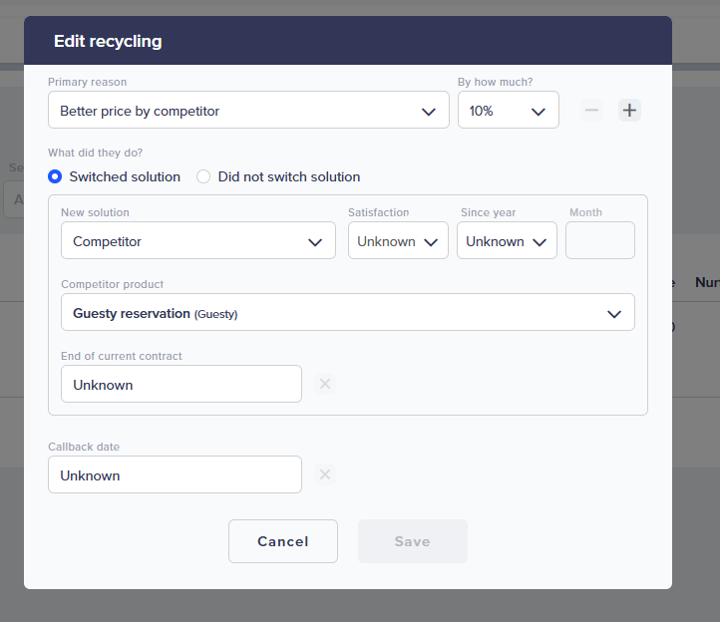Image resolution: width=720 pixels, height=622 pixels.
Task: Click the Edit recycling dialog title
Action: pos(108,41)
